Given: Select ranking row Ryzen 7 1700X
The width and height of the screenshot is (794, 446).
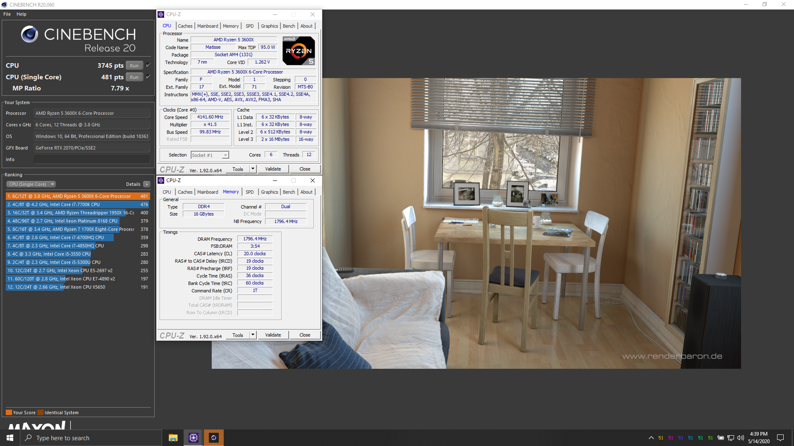Looking at the screenshot, I should point(78,229).
